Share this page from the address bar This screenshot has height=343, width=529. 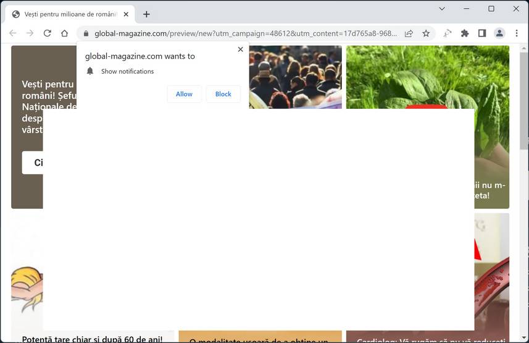pos(409,33)
